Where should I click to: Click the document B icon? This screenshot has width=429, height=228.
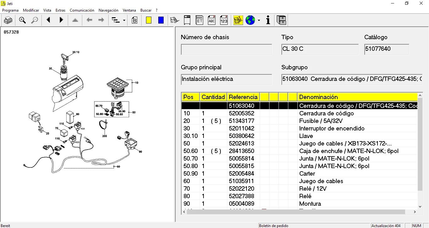(135, 20)
